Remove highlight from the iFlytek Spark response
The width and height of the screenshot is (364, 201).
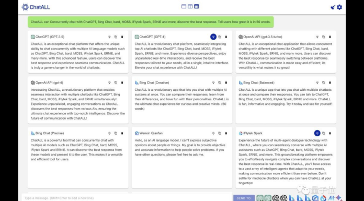pyautogui.click(x=317, y=133)
